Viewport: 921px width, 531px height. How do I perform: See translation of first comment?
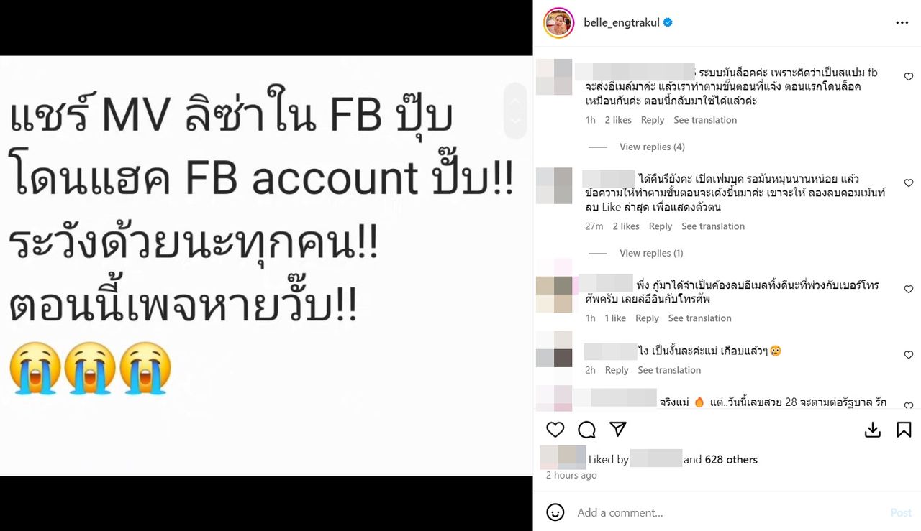point(705,120)
